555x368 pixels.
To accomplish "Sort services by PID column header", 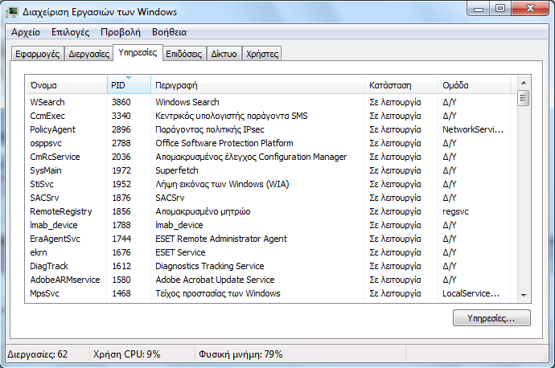I will [x=128, y=85].
